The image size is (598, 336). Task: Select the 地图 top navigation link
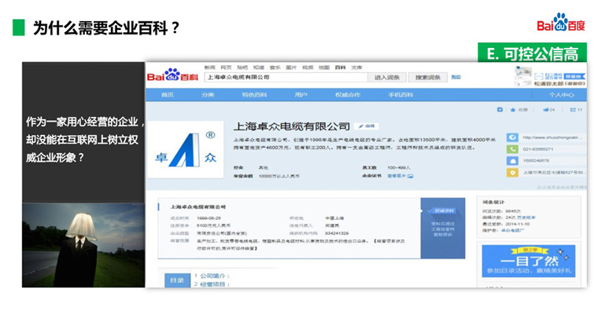324,68
